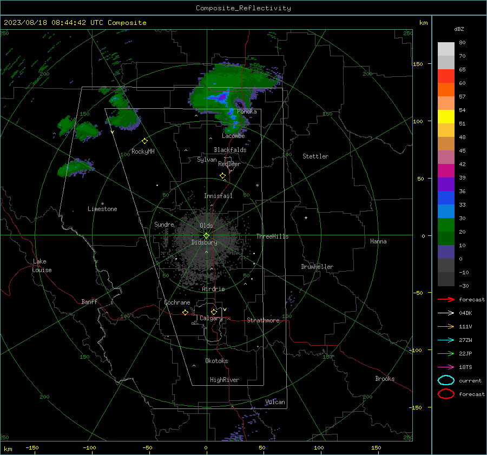This screenshot has width=487, height=455.
Task: Click the yellow diamond marker below Cochrane
Action: [x=185, y=312]
